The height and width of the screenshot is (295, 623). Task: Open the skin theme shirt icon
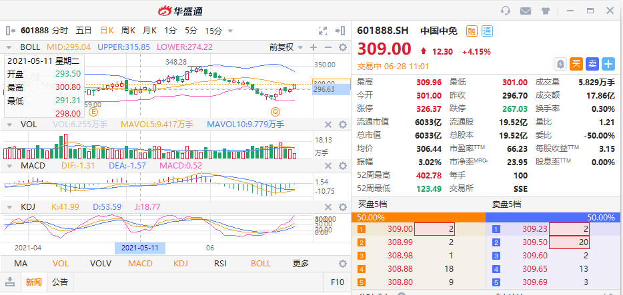coord(546,11)
